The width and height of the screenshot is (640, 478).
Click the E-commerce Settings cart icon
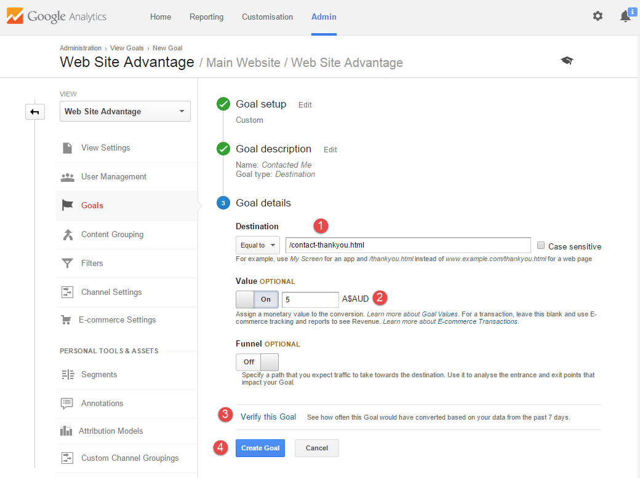click(x=66, y=320)
